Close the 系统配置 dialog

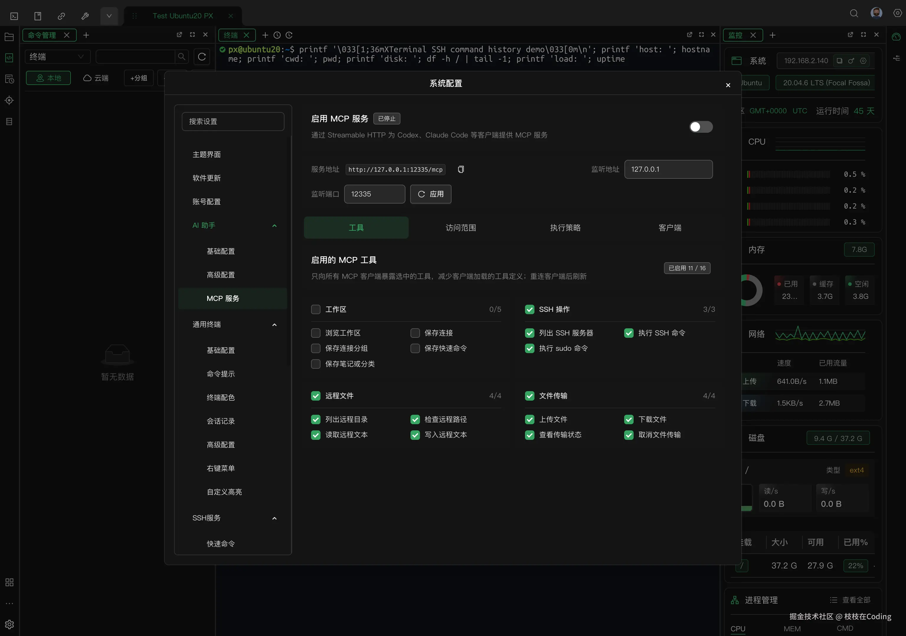pos(728,85)
